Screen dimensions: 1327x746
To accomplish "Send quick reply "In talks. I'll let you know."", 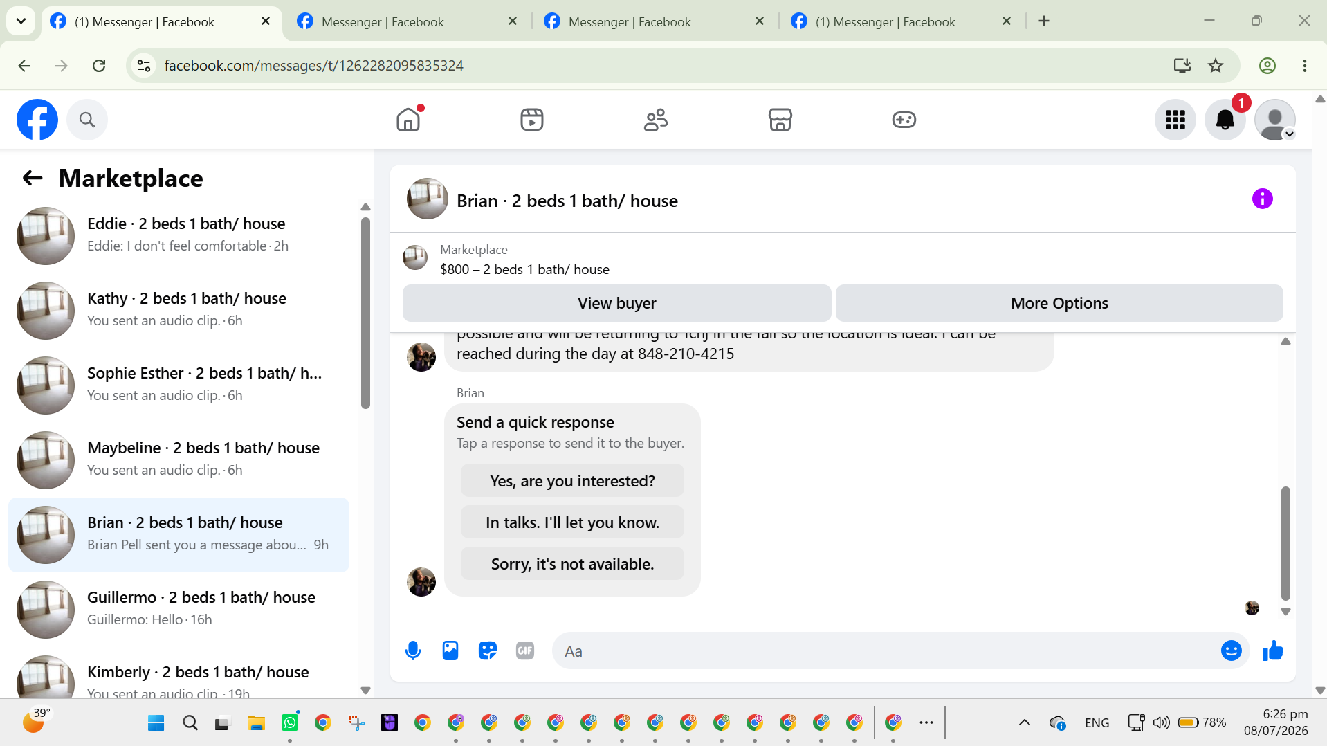I will (572, 522).
